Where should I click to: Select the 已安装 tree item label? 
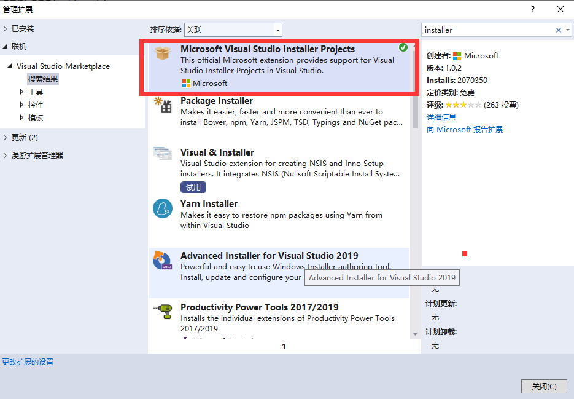point(23,29)
